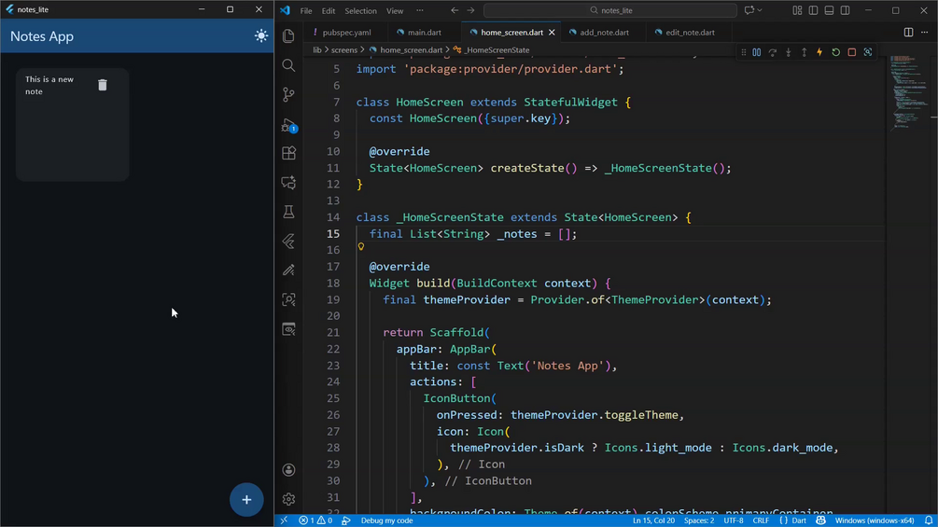
Task: Go forward in editor navigation
Action: [470, 10]
